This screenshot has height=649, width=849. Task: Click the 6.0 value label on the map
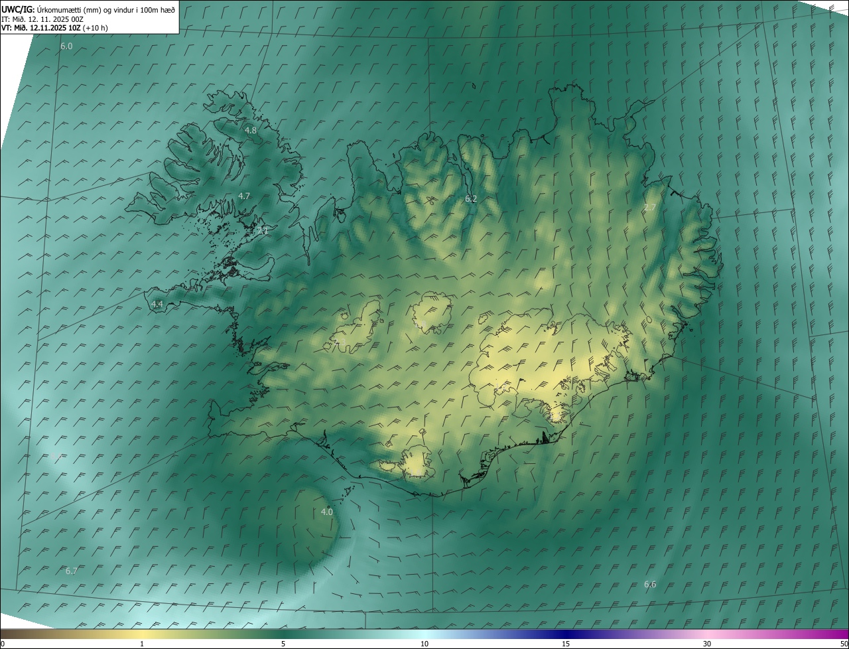click(66, 46)
